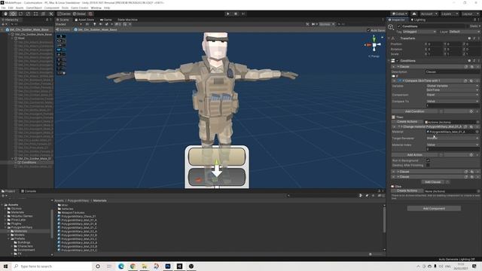This screenshot has height=271, width=482.
Task: Open cloud services icon
Action: tap(414, 14)
